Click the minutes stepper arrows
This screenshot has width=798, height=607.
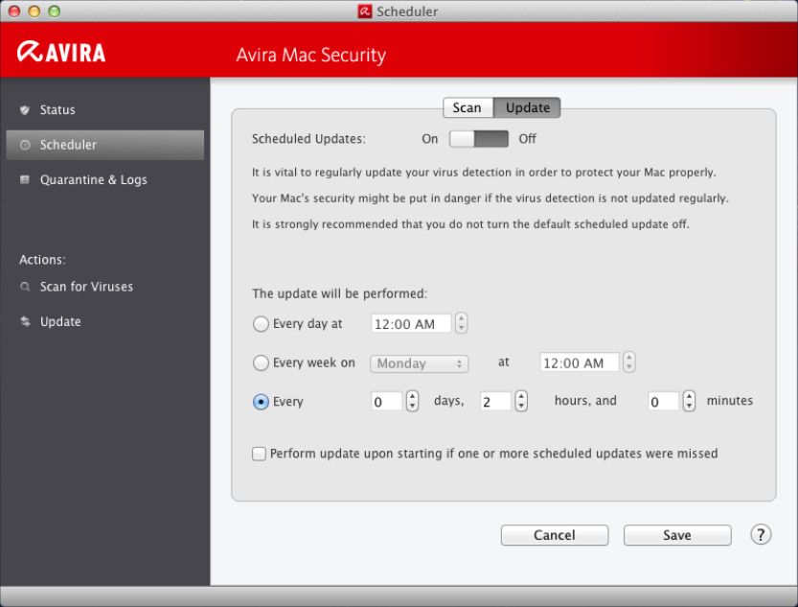tap(689, 401)
